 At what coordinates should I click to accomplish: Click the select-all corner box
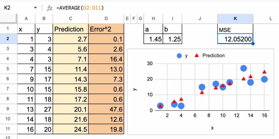(x=8, y=19)
